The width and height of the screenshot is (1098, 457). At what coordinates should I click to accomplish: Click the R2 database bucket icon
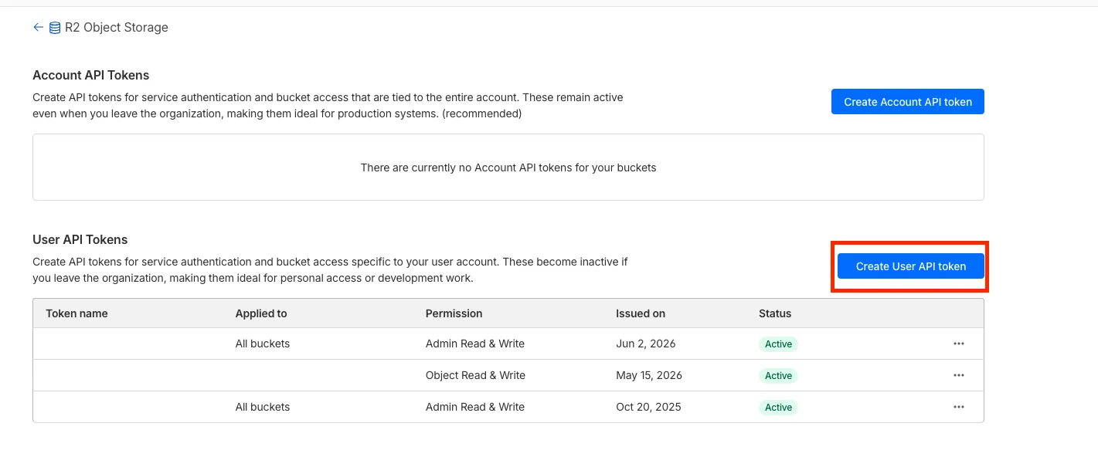click(55, 28)
